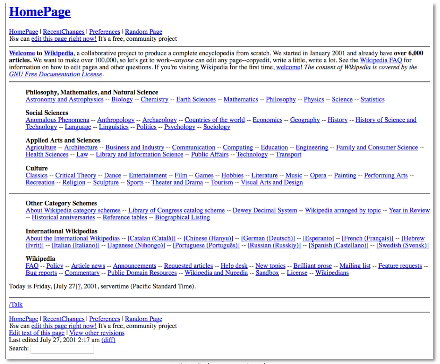Go to the Historical anniversaries page
Screen dimensions: 440x364
click(x=63, y=218)
